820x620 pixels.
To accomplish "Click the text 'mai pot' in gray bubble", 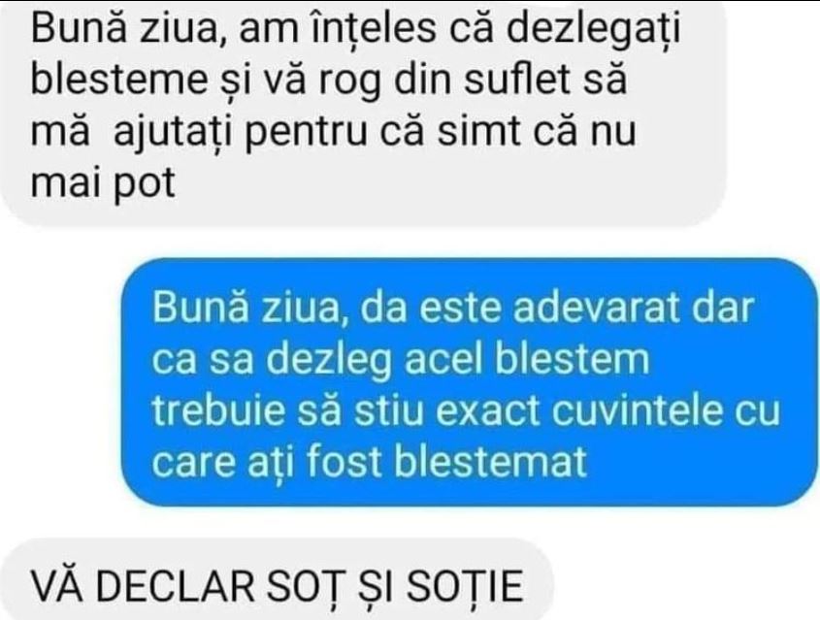I will pos(103,183).
